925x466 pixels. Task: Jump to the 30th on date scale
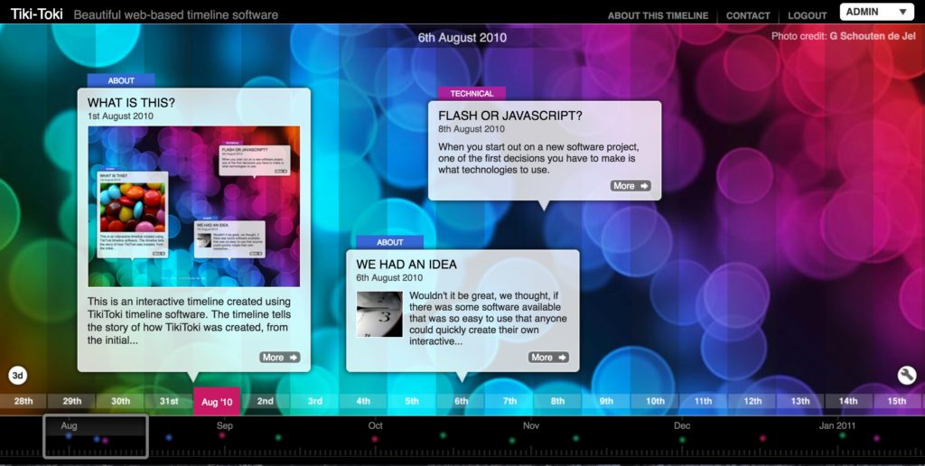coord(120,401)
